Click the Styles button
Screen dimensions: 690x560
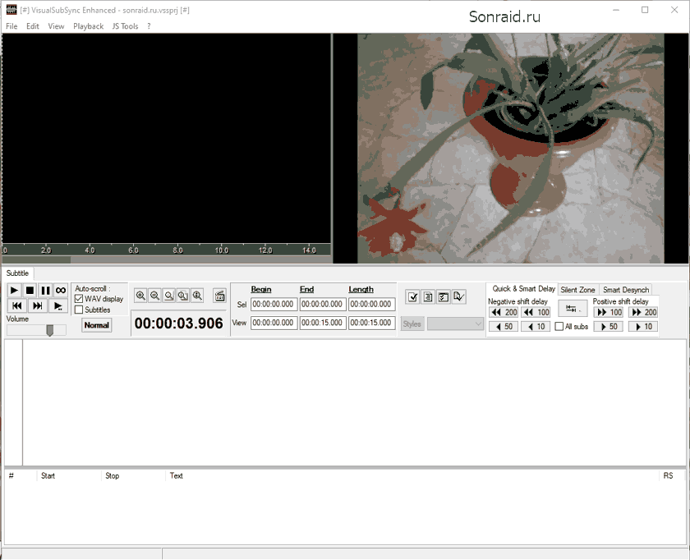point(412,324)
